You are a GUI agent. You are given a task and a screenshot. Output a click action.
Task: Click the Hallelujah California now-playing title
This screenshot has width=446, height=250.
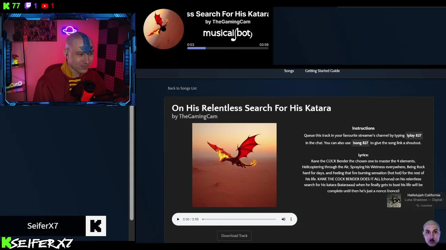click(424, 195)
